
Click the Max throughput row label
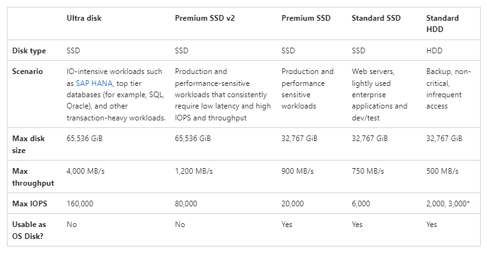(x=33, y=177)
